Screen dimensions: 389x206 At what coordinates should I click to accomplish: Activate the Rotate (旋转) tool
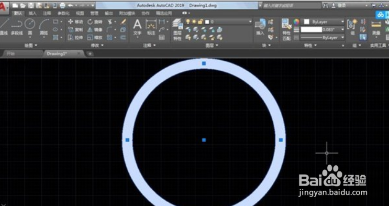pos(95,22)
